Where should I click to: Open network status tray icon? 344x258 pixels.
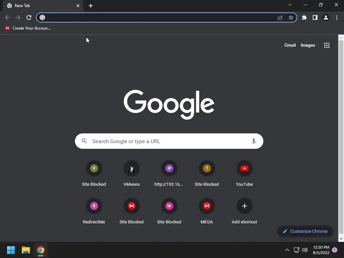click(x=296, y=250)
